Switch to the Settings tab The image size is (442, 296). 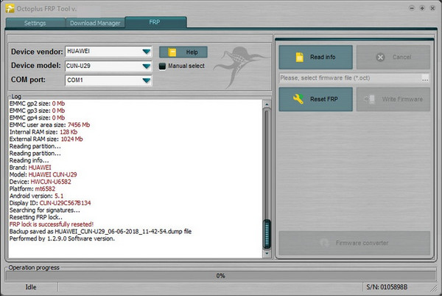pyautogui.click(x=35, y=23)
